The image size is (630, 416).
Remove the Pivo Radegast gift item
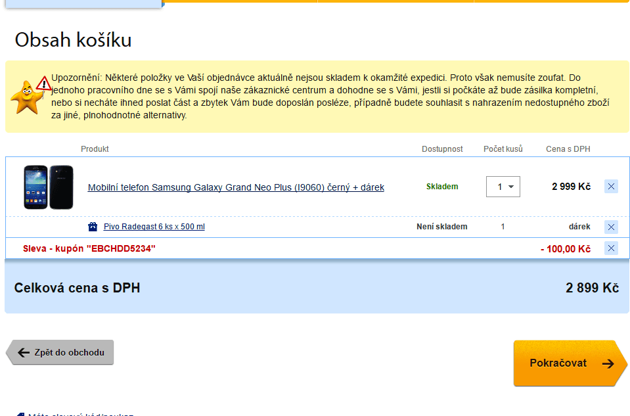click(611, 227)
